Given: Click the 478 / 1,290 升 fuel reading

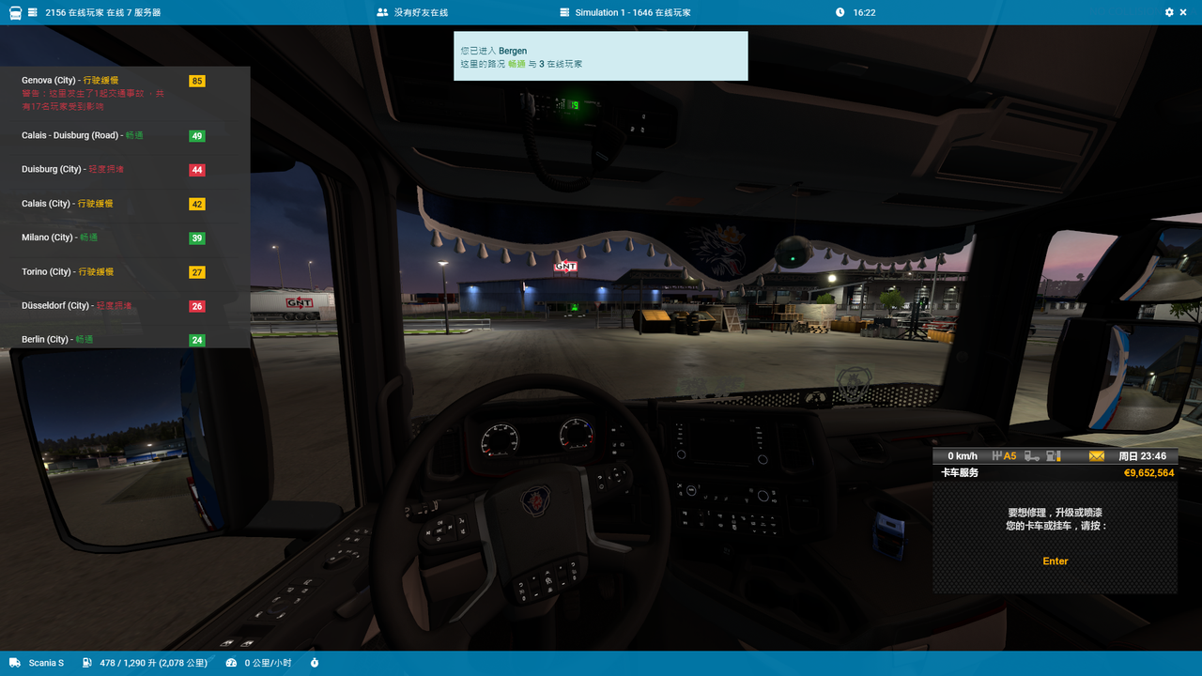Looking at the screenshot, I should point(154,663).
